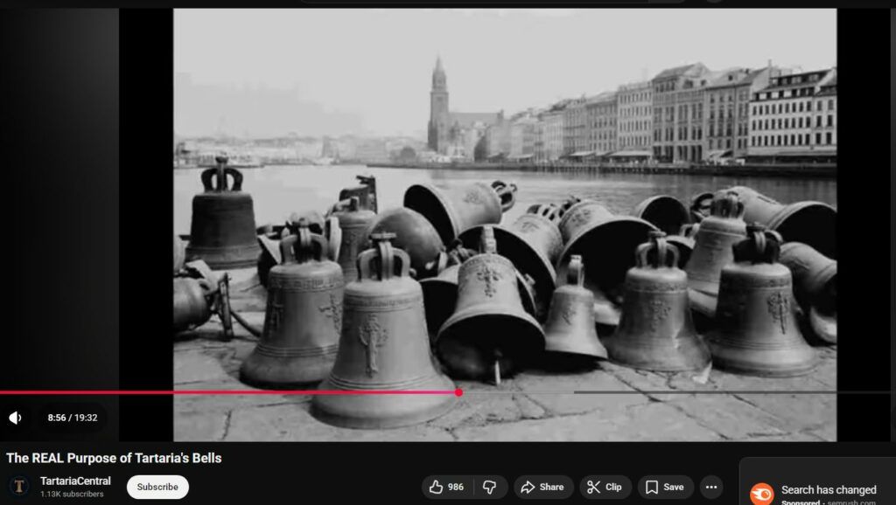Create a Clip using scissors icon

(x=605, y=487)
